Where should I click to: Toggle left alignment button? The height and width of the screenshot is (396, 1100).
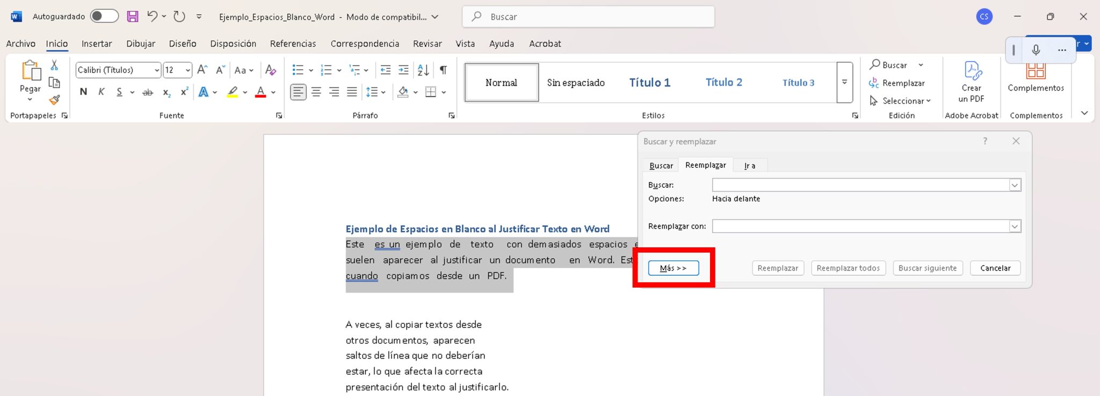coord(298,92)
